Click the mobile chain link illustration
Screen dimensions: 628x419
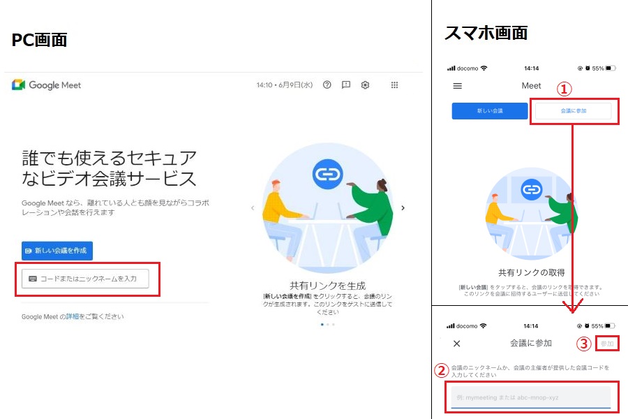pyautogui.click(x=531, y=189)
